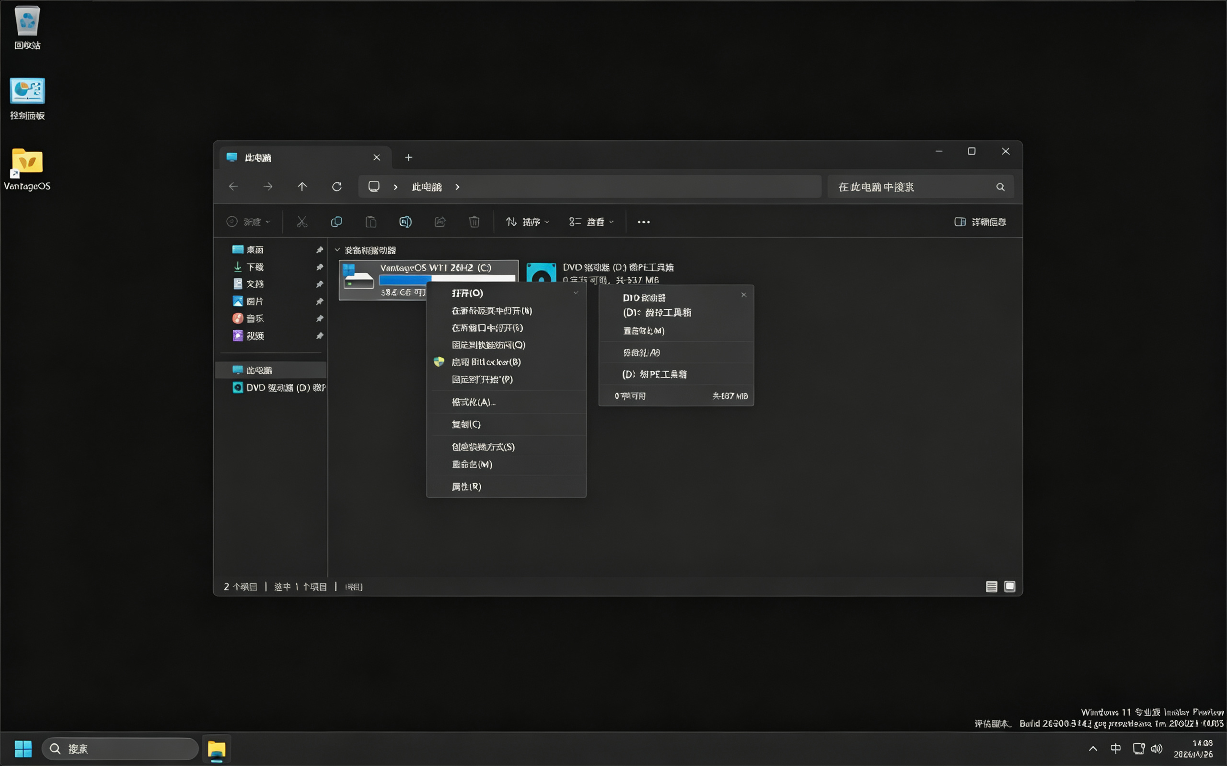Go back in File Explorer
This screenshot has width=1227, height=766.
tap(233, 187)
